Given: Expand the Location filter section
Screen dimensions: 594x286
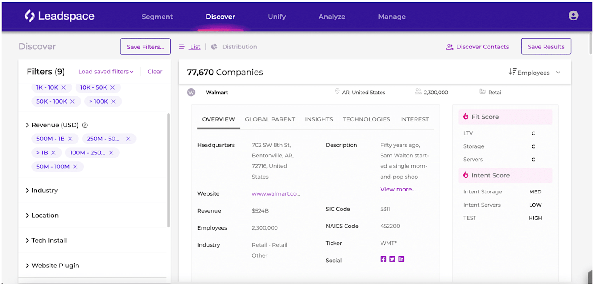Looking at the screenshot, I should coord(27,216).
